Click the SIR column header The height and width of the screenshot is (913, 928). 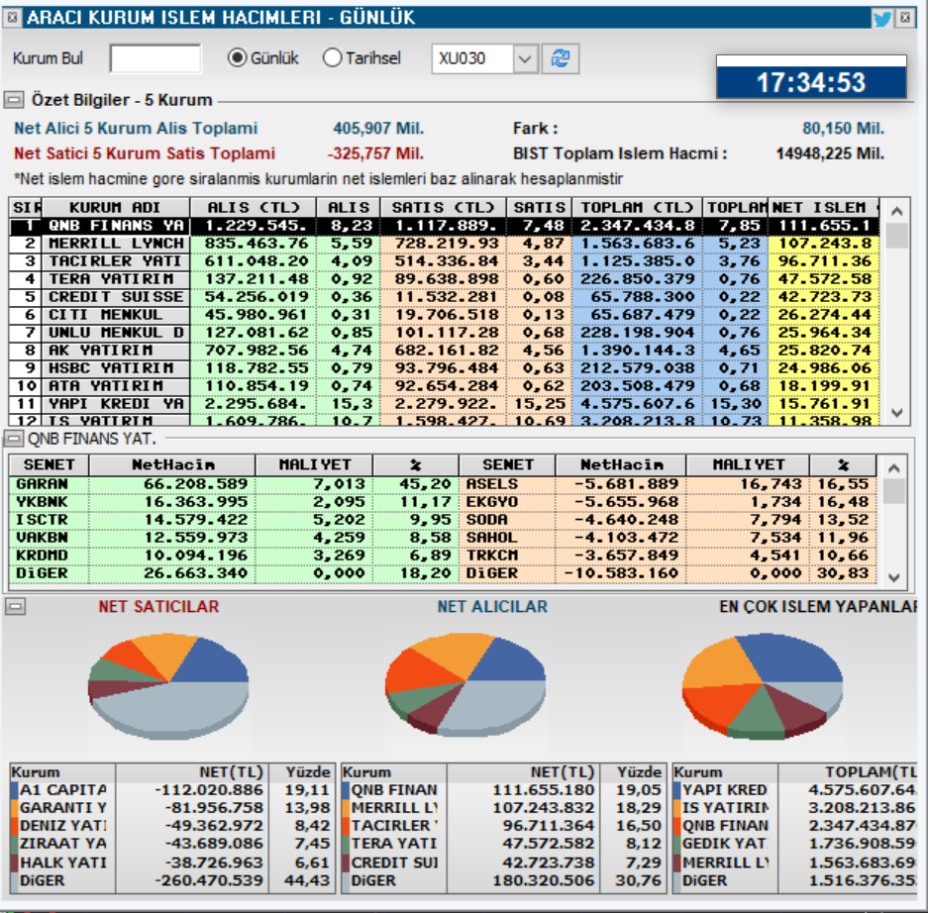[x=26, y=208]
